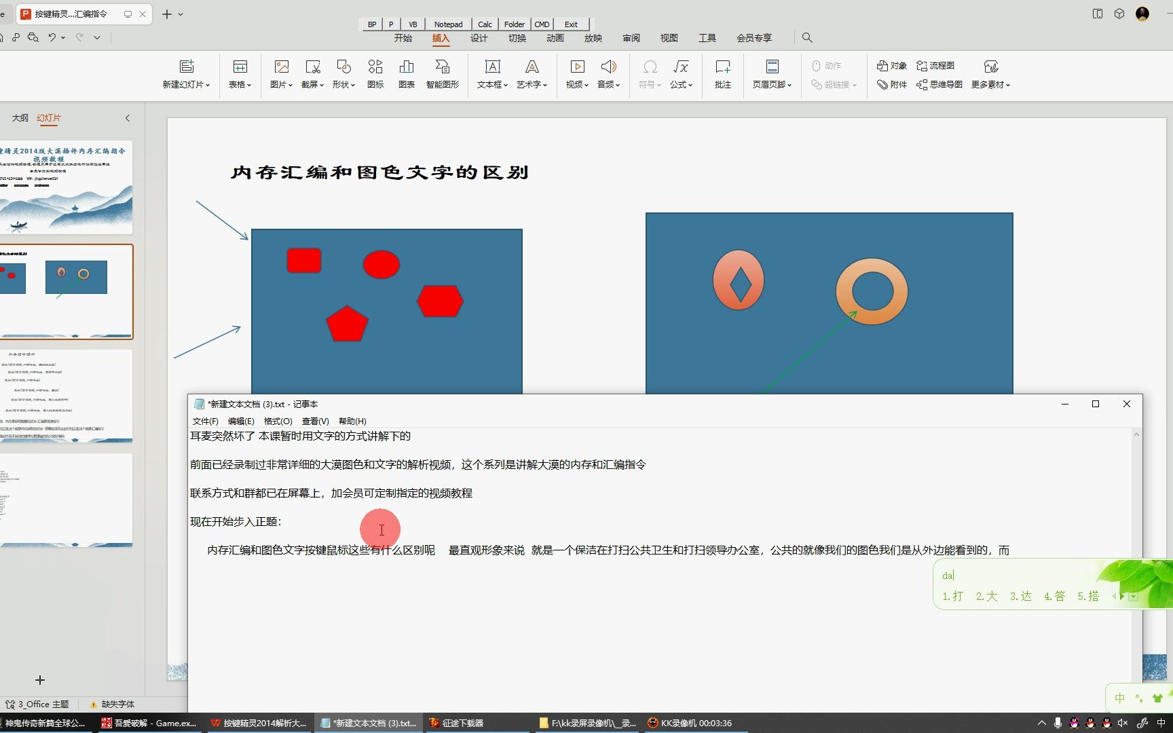Choose IME candidate 2.大

pyautogui.click(x=986, y=596)
